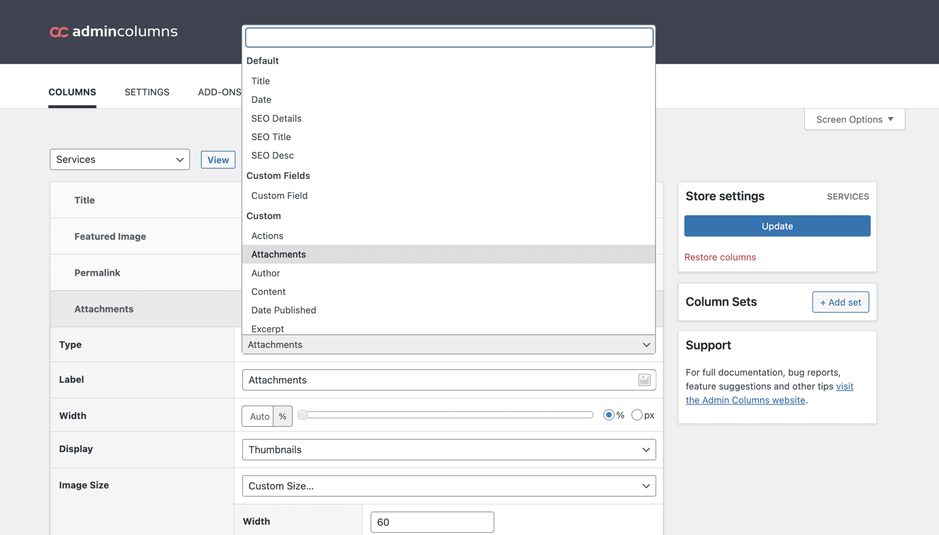Click the image Width field showing 60
The height and width of the screenshot is (535, 939).
click(432, 522)
